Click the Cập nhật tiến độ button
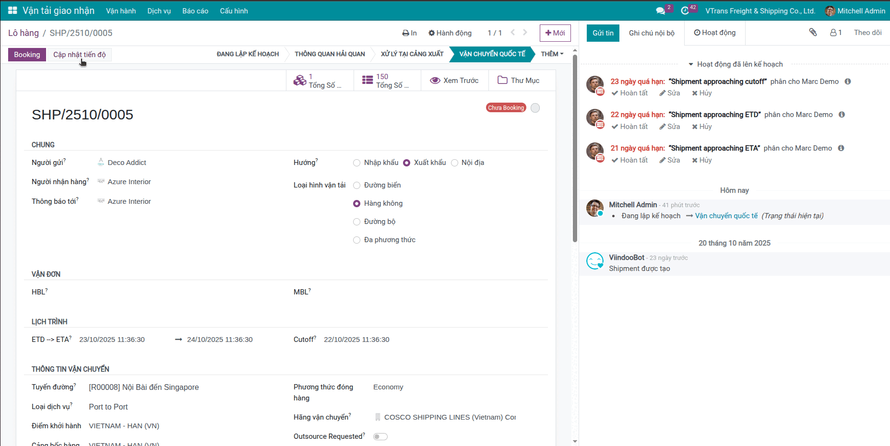Image resolution: width=890 pixels, height=446 pixels. pos(80,55)
